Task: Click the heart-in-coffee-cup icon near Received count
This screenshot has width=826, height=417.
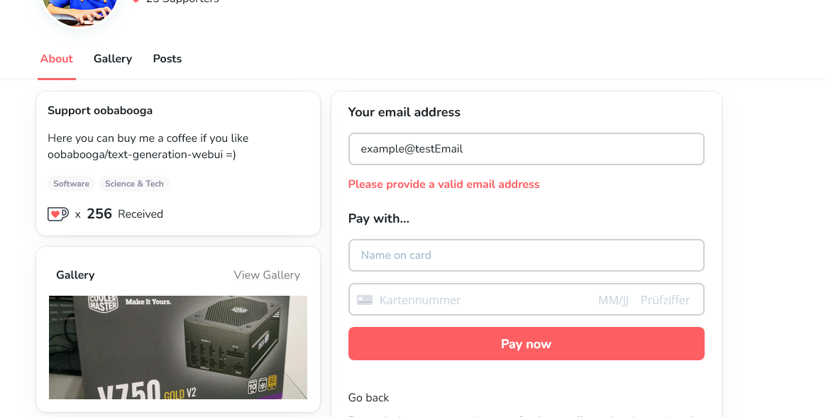Action: [x=57, y=213]
